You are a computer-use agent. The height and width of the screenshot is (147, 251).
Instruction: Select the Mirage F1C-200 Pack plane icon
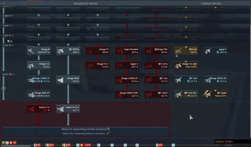coord(178,65)
